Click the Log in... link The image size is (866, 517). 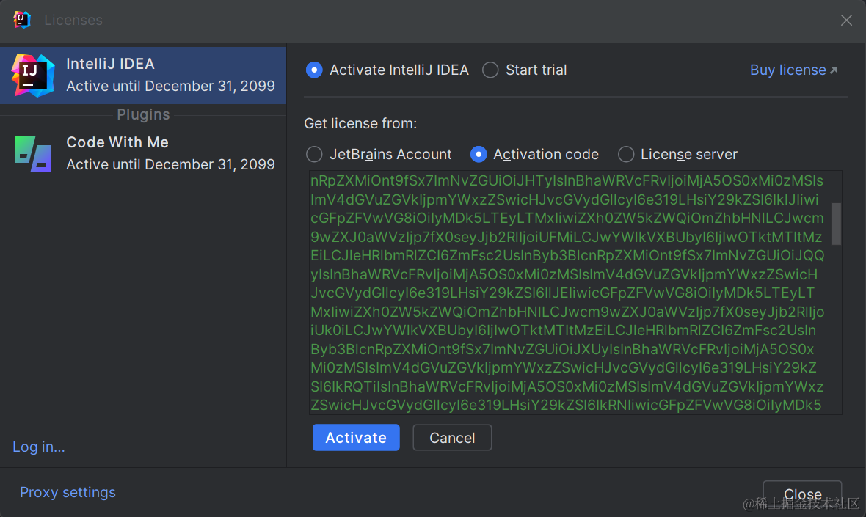pyautogui.click(x=39, y=447)
